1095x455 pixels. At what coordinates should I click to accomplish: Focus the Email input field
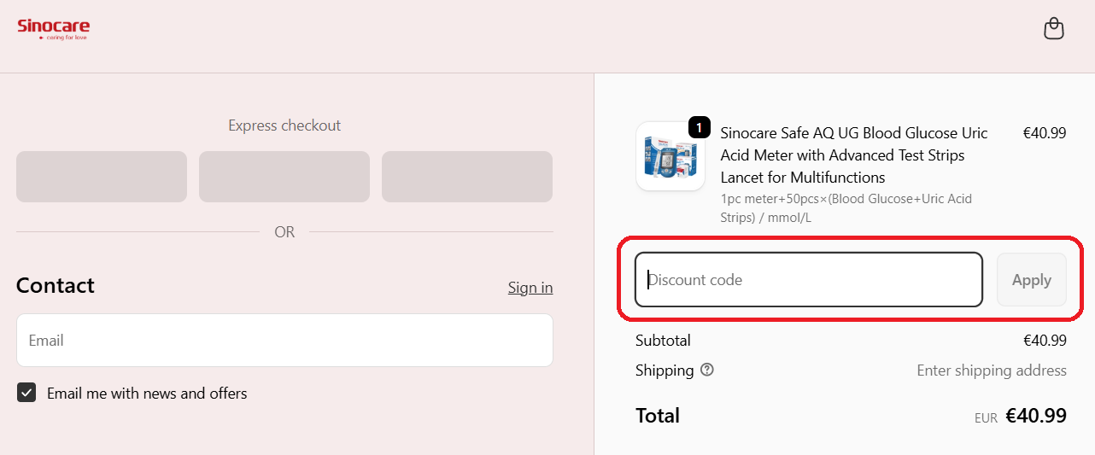pos(284,341)
